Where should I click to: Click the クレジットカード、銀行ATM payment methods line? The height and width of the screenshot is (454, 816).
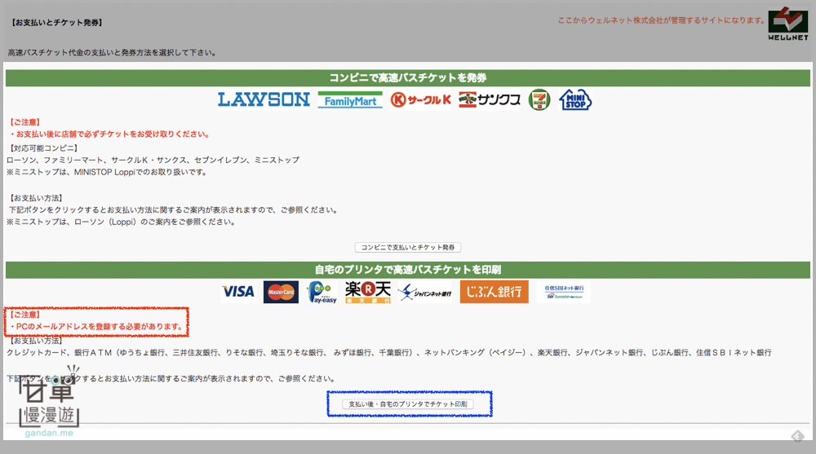[x=388, y=353]
